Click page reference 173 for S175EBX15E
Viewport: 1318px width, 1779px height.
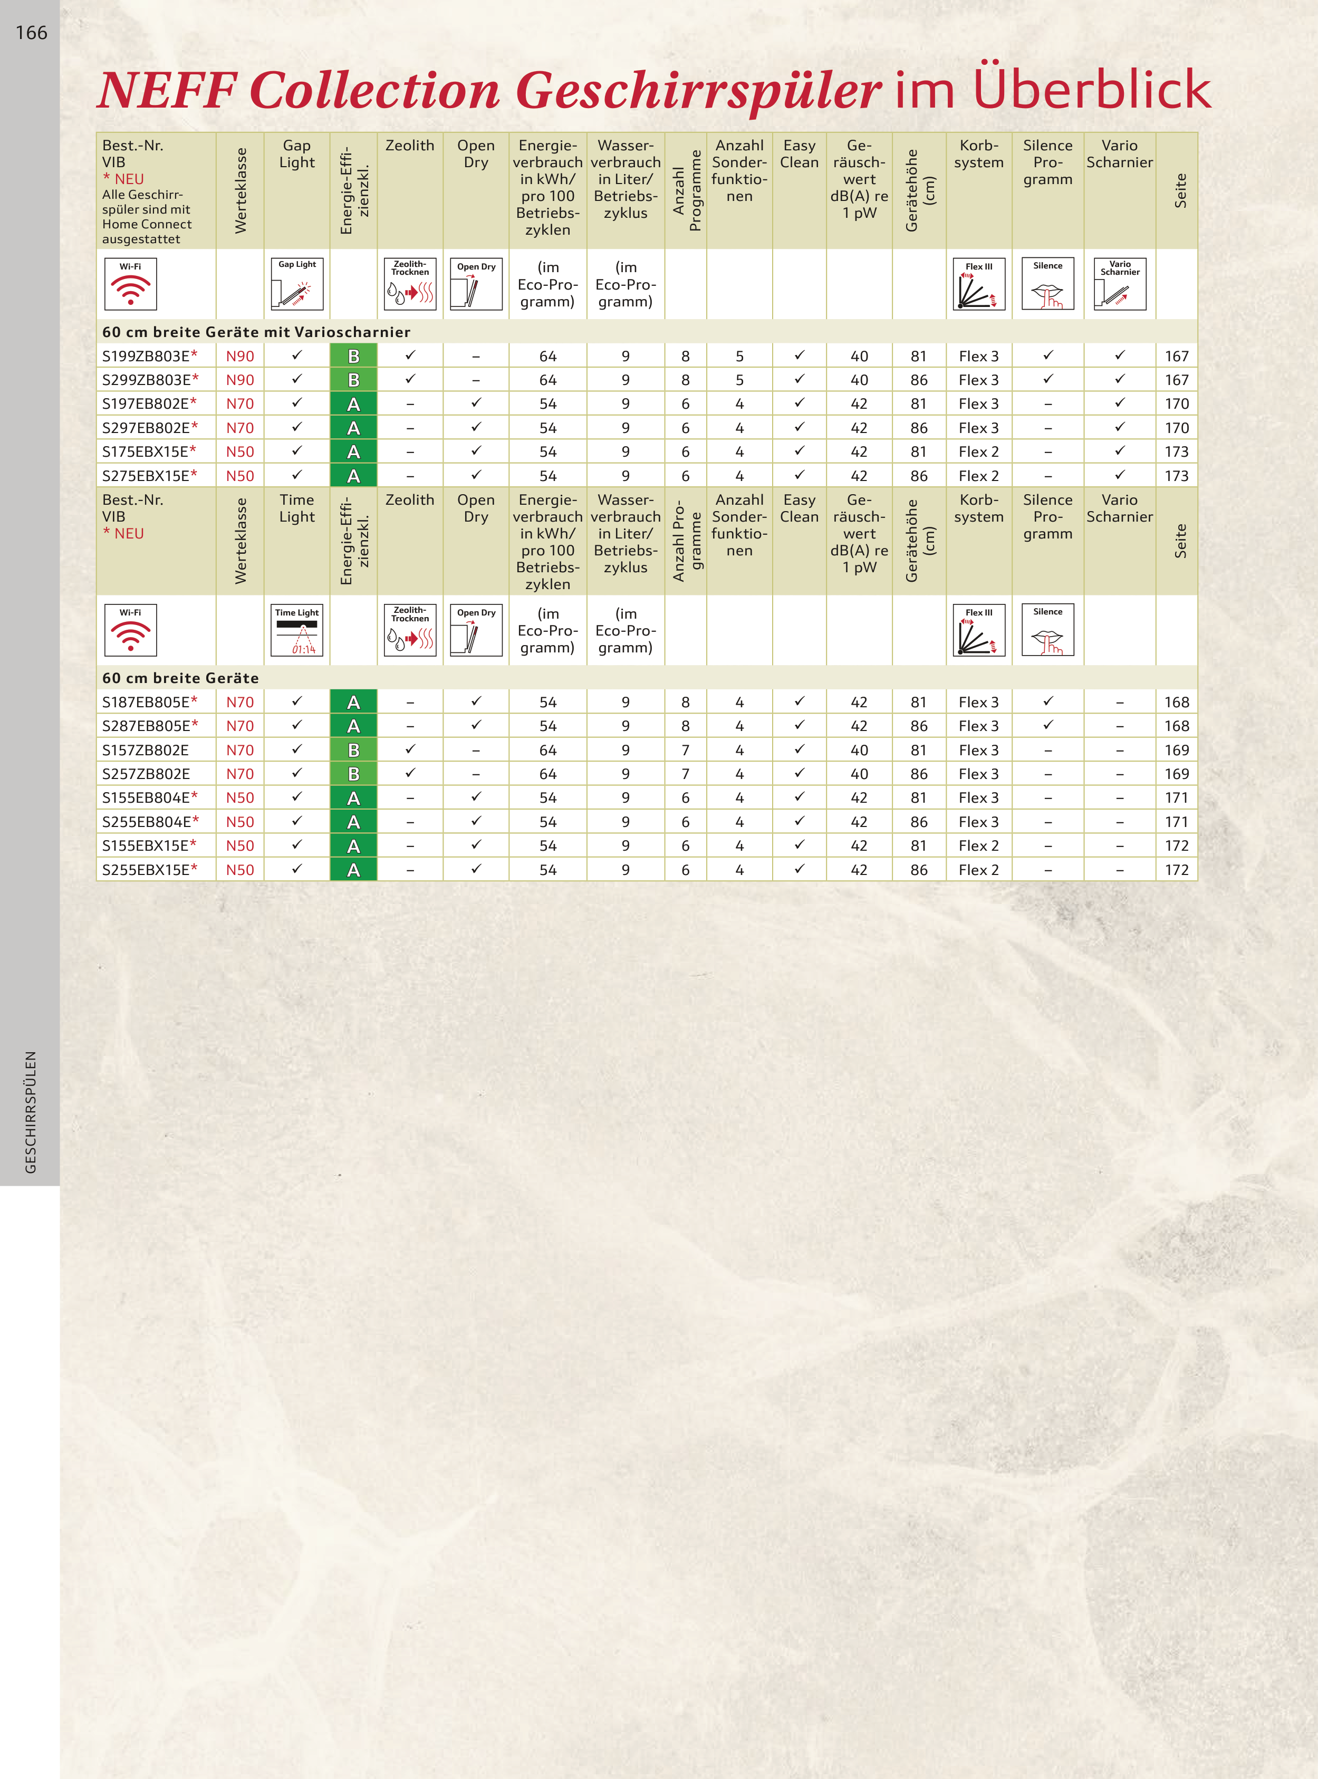(x=1176, y=451)
